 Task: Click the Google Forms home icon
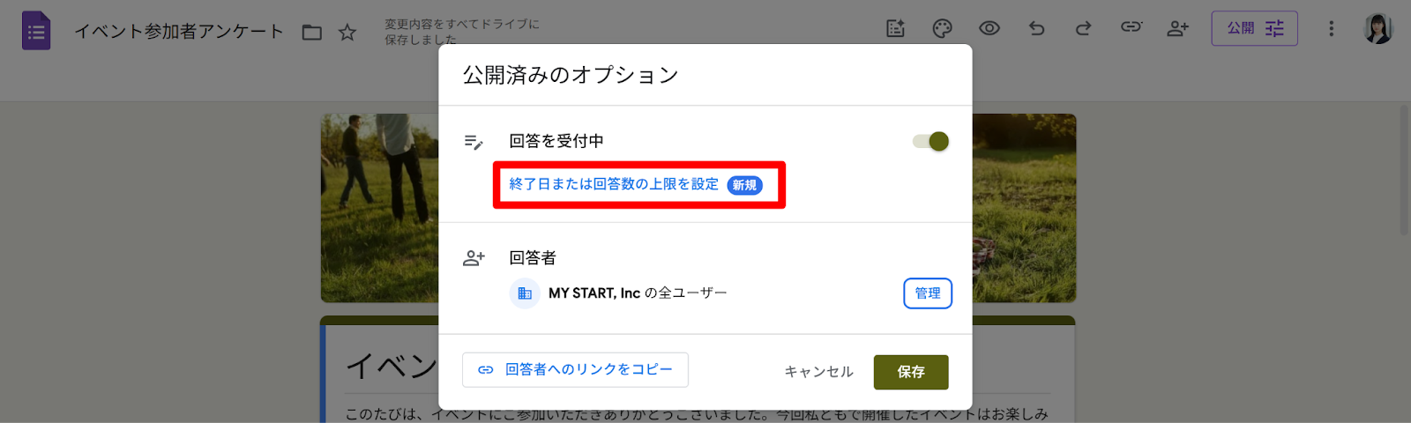coord(36,31)
